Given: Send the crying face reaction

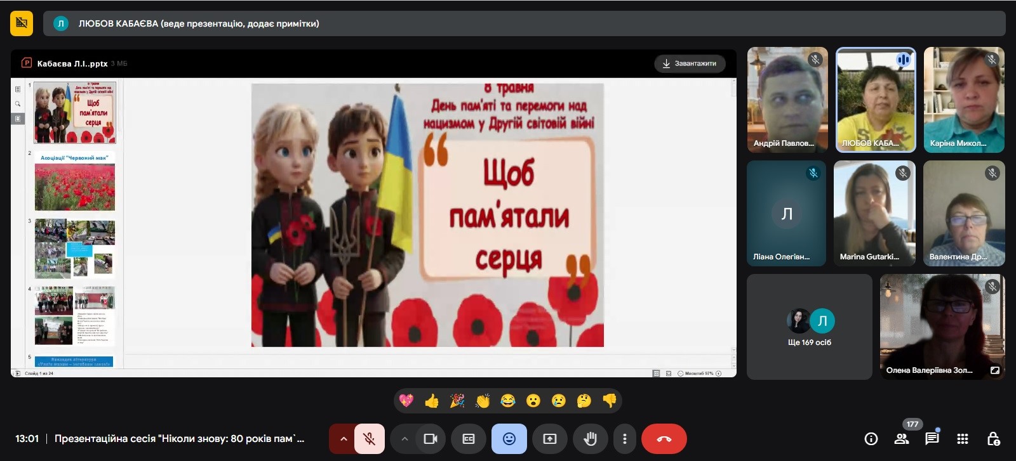Looking at the screenshot, I should (559, 401).
